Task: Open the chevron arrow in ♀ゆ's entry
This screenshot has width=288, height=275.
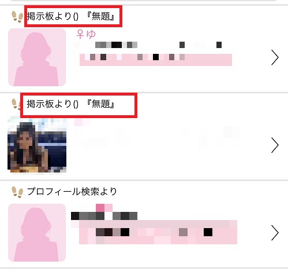Action: (275, 57)
